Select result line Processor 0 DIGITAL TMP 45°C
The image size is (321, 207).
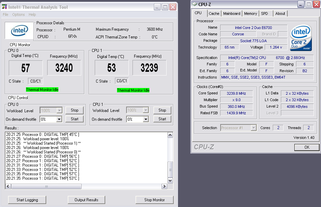[x=42, y=135]
